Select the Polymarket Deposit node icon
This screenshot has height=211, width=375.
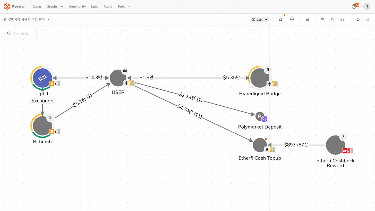260,116
